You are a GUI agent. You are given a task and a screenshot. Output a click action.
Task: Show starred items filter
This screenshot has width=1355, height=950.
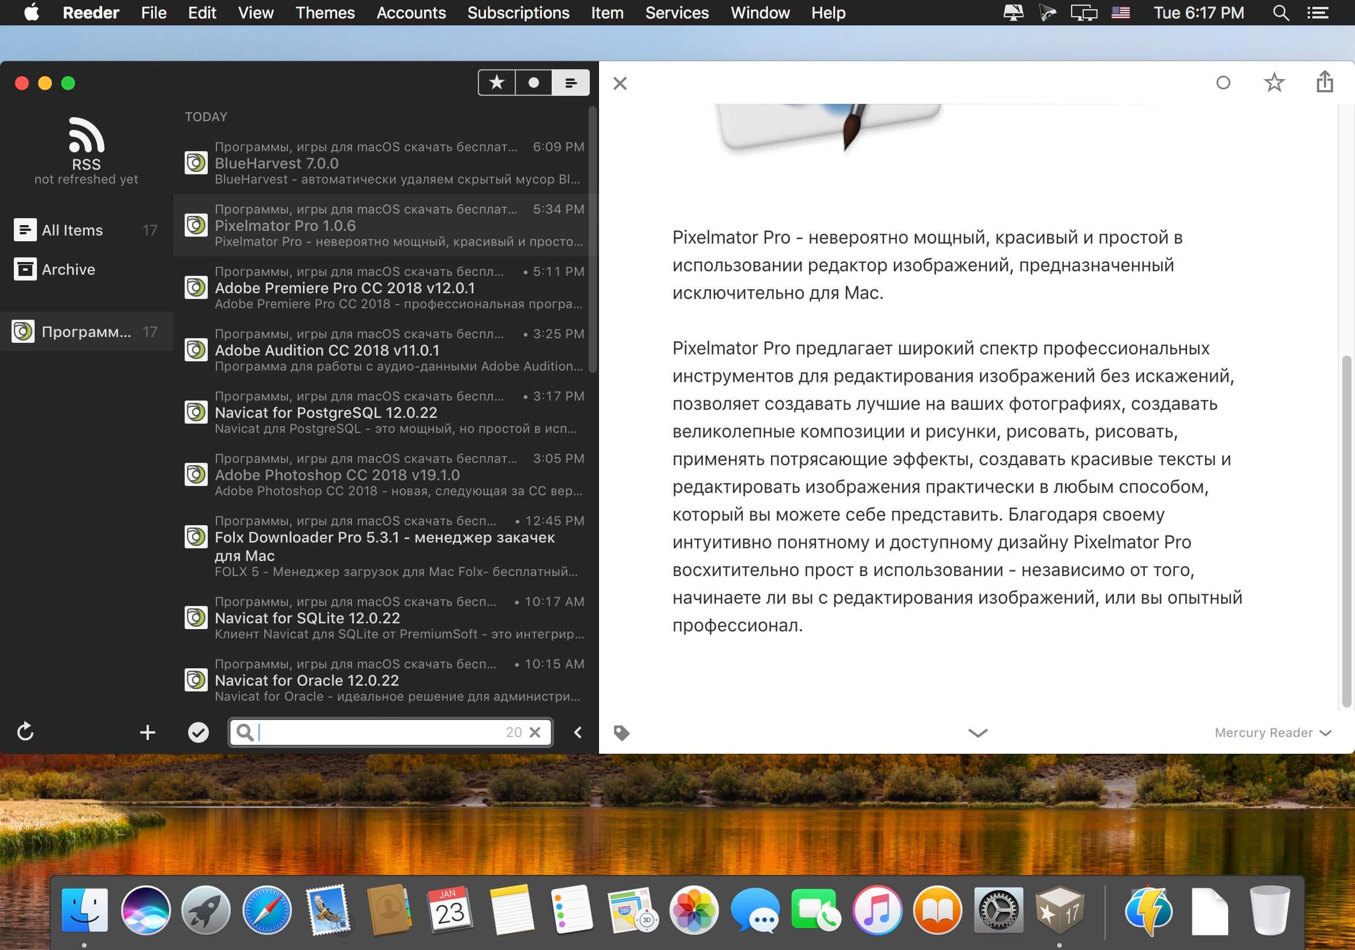coord(496,83)
